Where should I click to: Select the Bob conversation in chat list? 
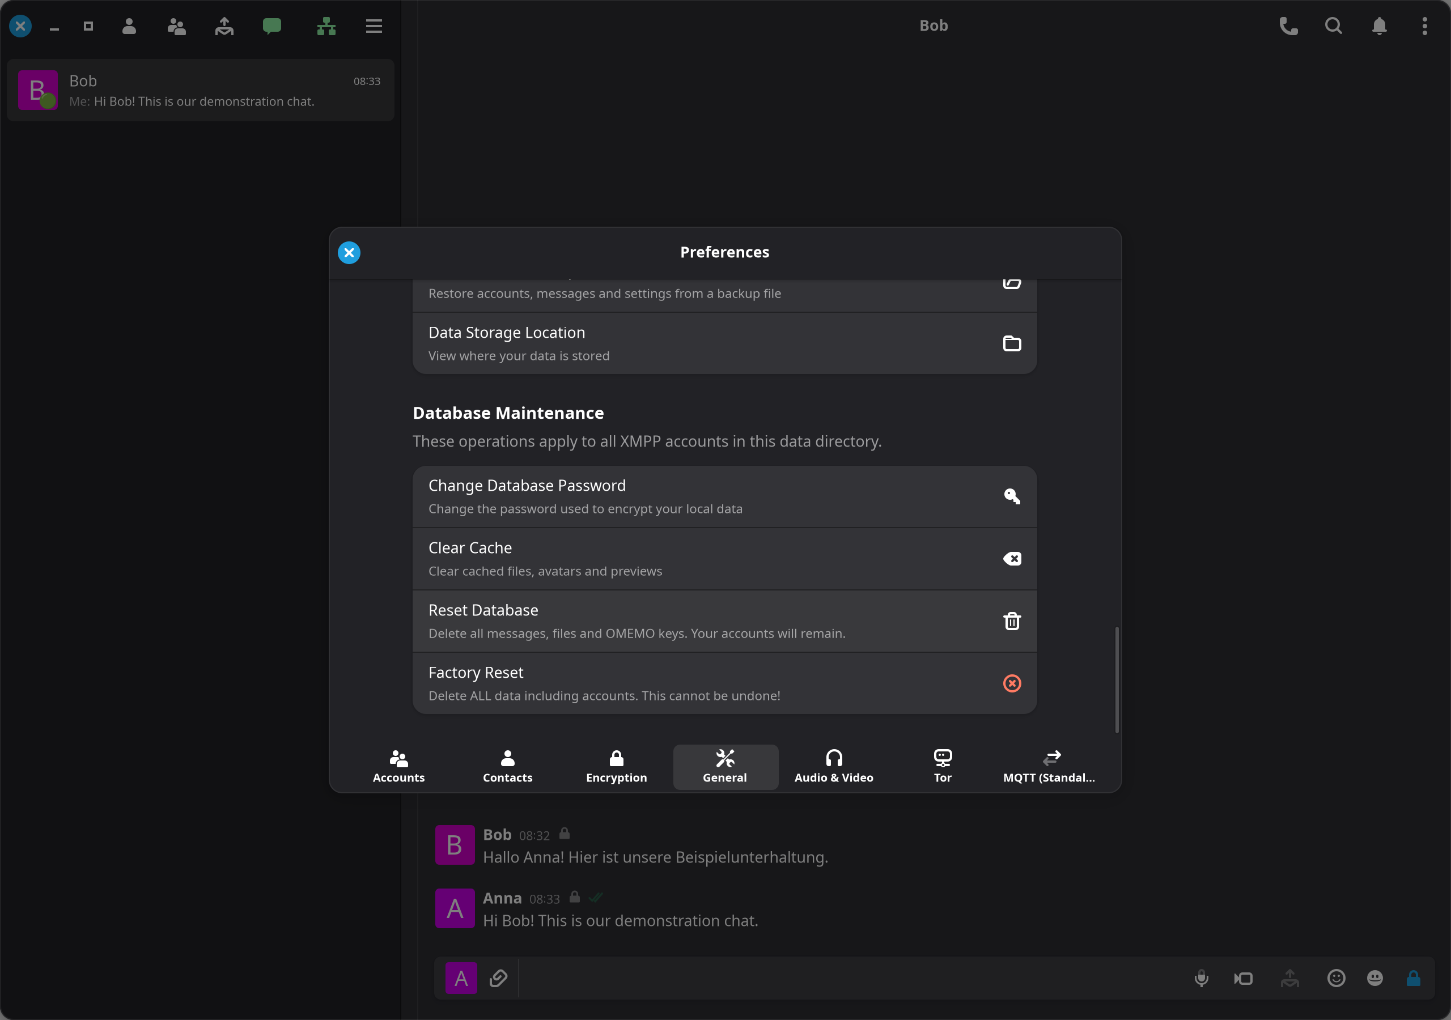coord(200,90)
